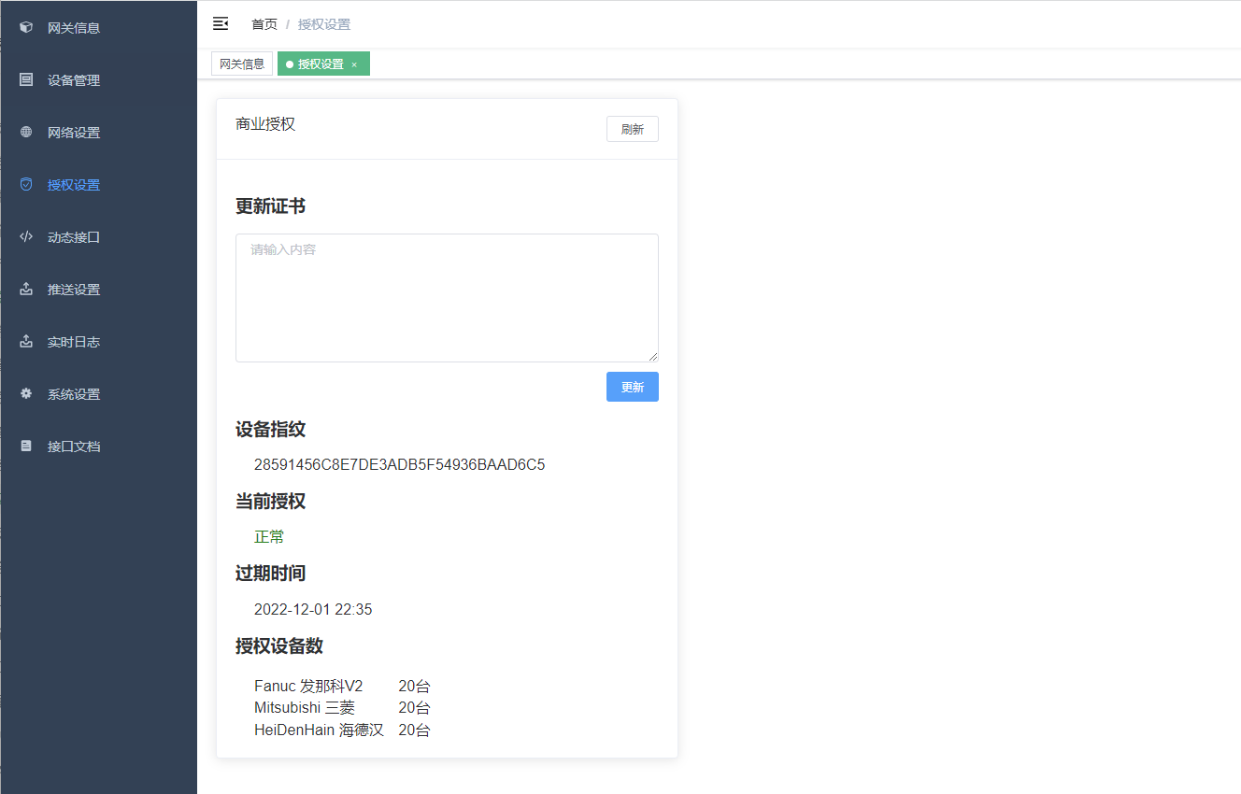The width and height of the screenshot is (1241, 794).
Task: Switch to the 网关信息 tab
Action: (x=242, y=64)
